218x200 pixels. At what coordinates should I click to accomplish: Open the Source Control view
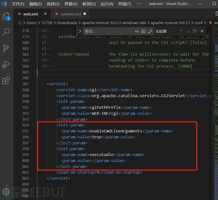[x=6, y=48]
